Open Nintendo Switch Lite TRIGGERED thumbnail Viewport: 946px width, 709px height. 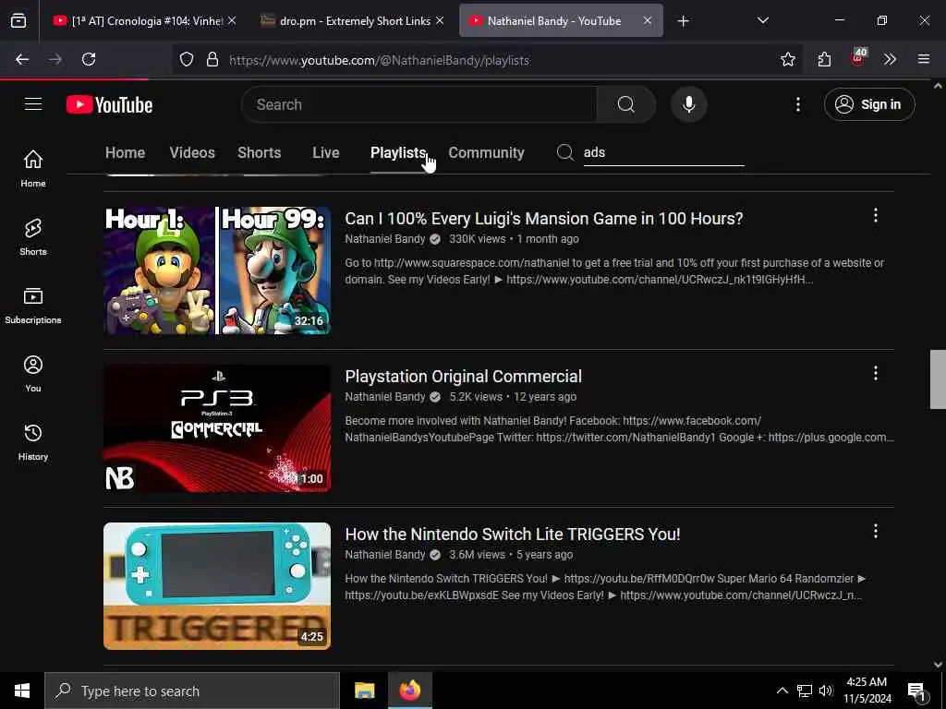(217, 586)
